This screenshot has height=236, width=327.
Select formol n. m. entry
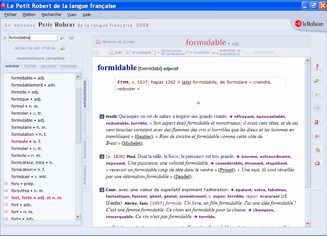tap(25, 106)
